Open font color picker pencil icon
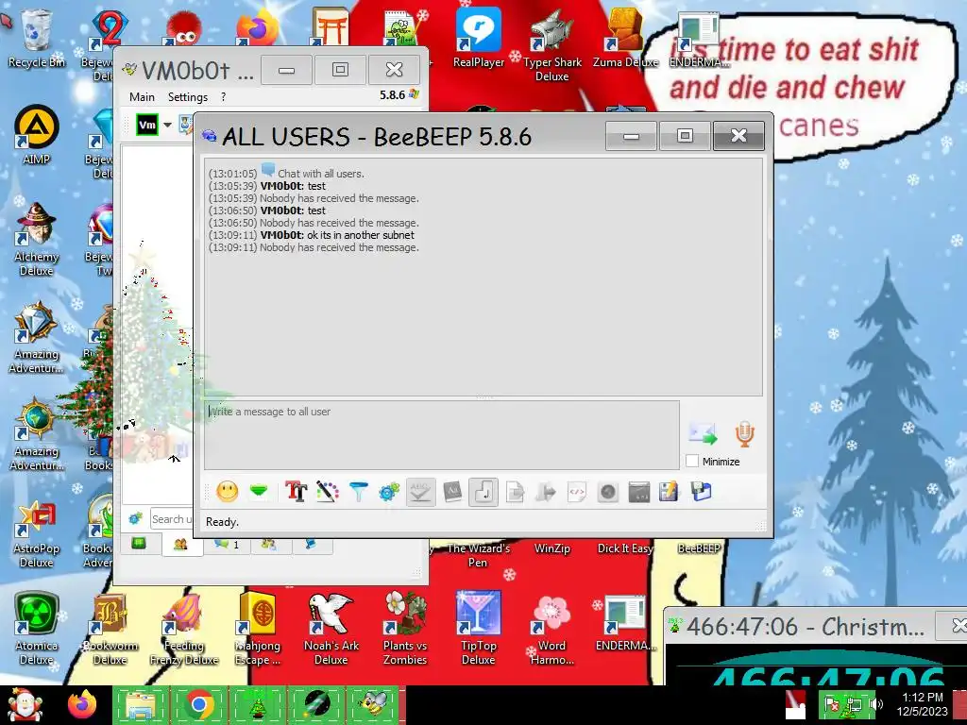Viewport: 967px width, 725px height. coord(328,492)
